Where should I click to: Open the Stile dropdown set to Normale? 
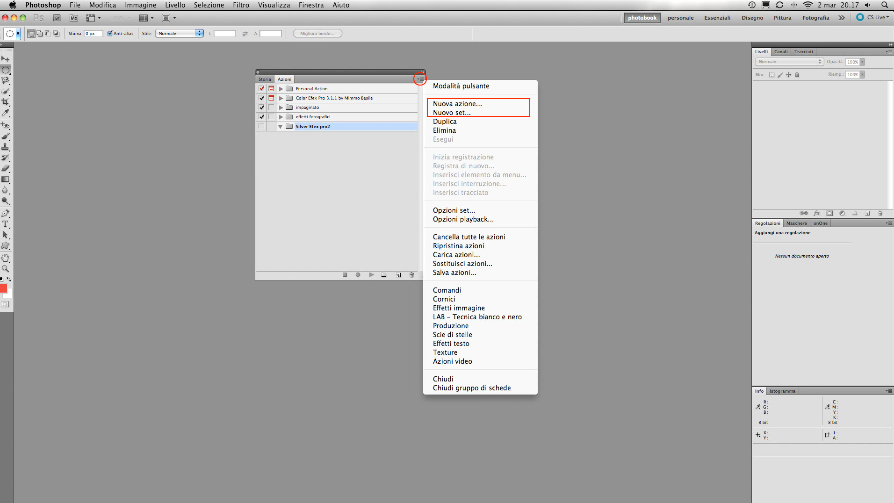(x=180, y=33)
